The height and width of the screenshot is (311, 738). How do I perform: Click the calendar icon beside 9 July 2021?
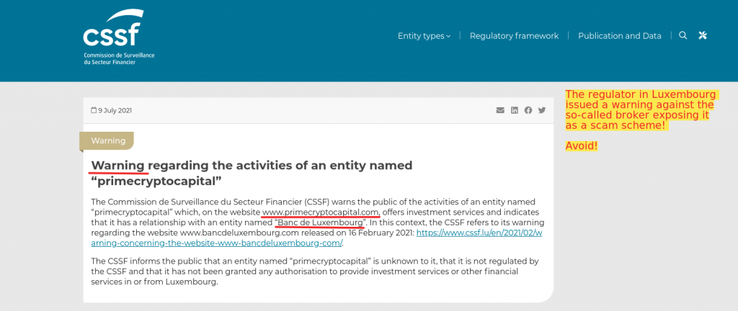pos(94,110)
